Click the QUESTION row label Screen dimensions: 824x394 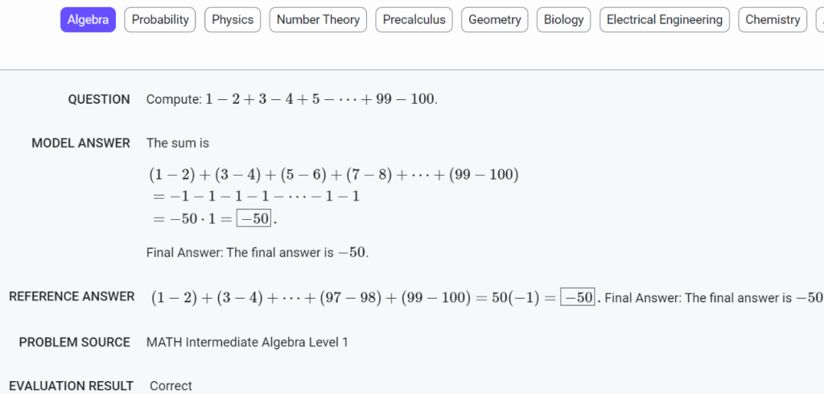(x=98, y=99)
